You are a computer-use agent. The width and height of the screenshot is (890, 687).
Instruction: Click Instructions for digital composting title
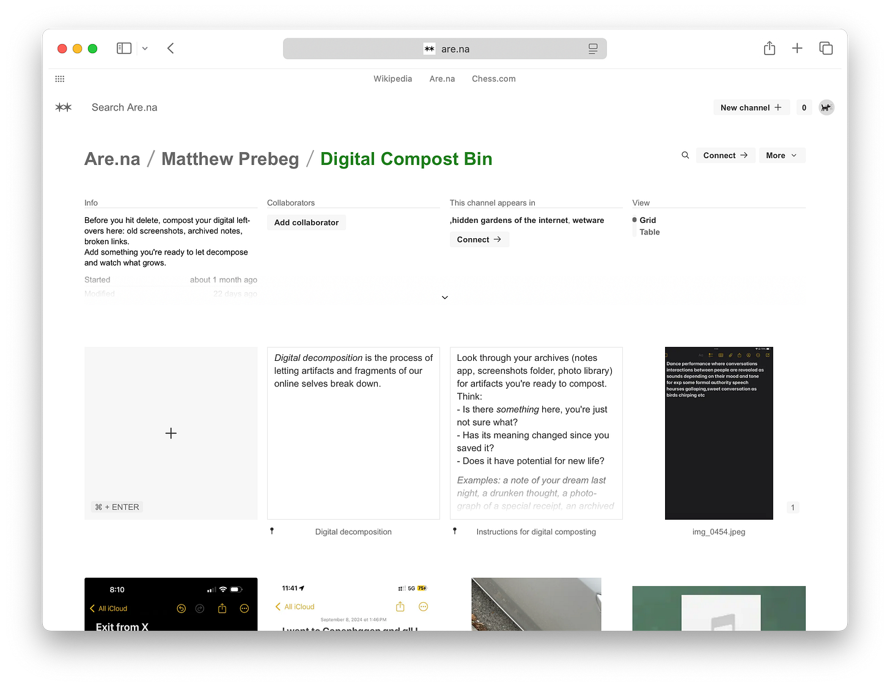[x=536, y=532]
